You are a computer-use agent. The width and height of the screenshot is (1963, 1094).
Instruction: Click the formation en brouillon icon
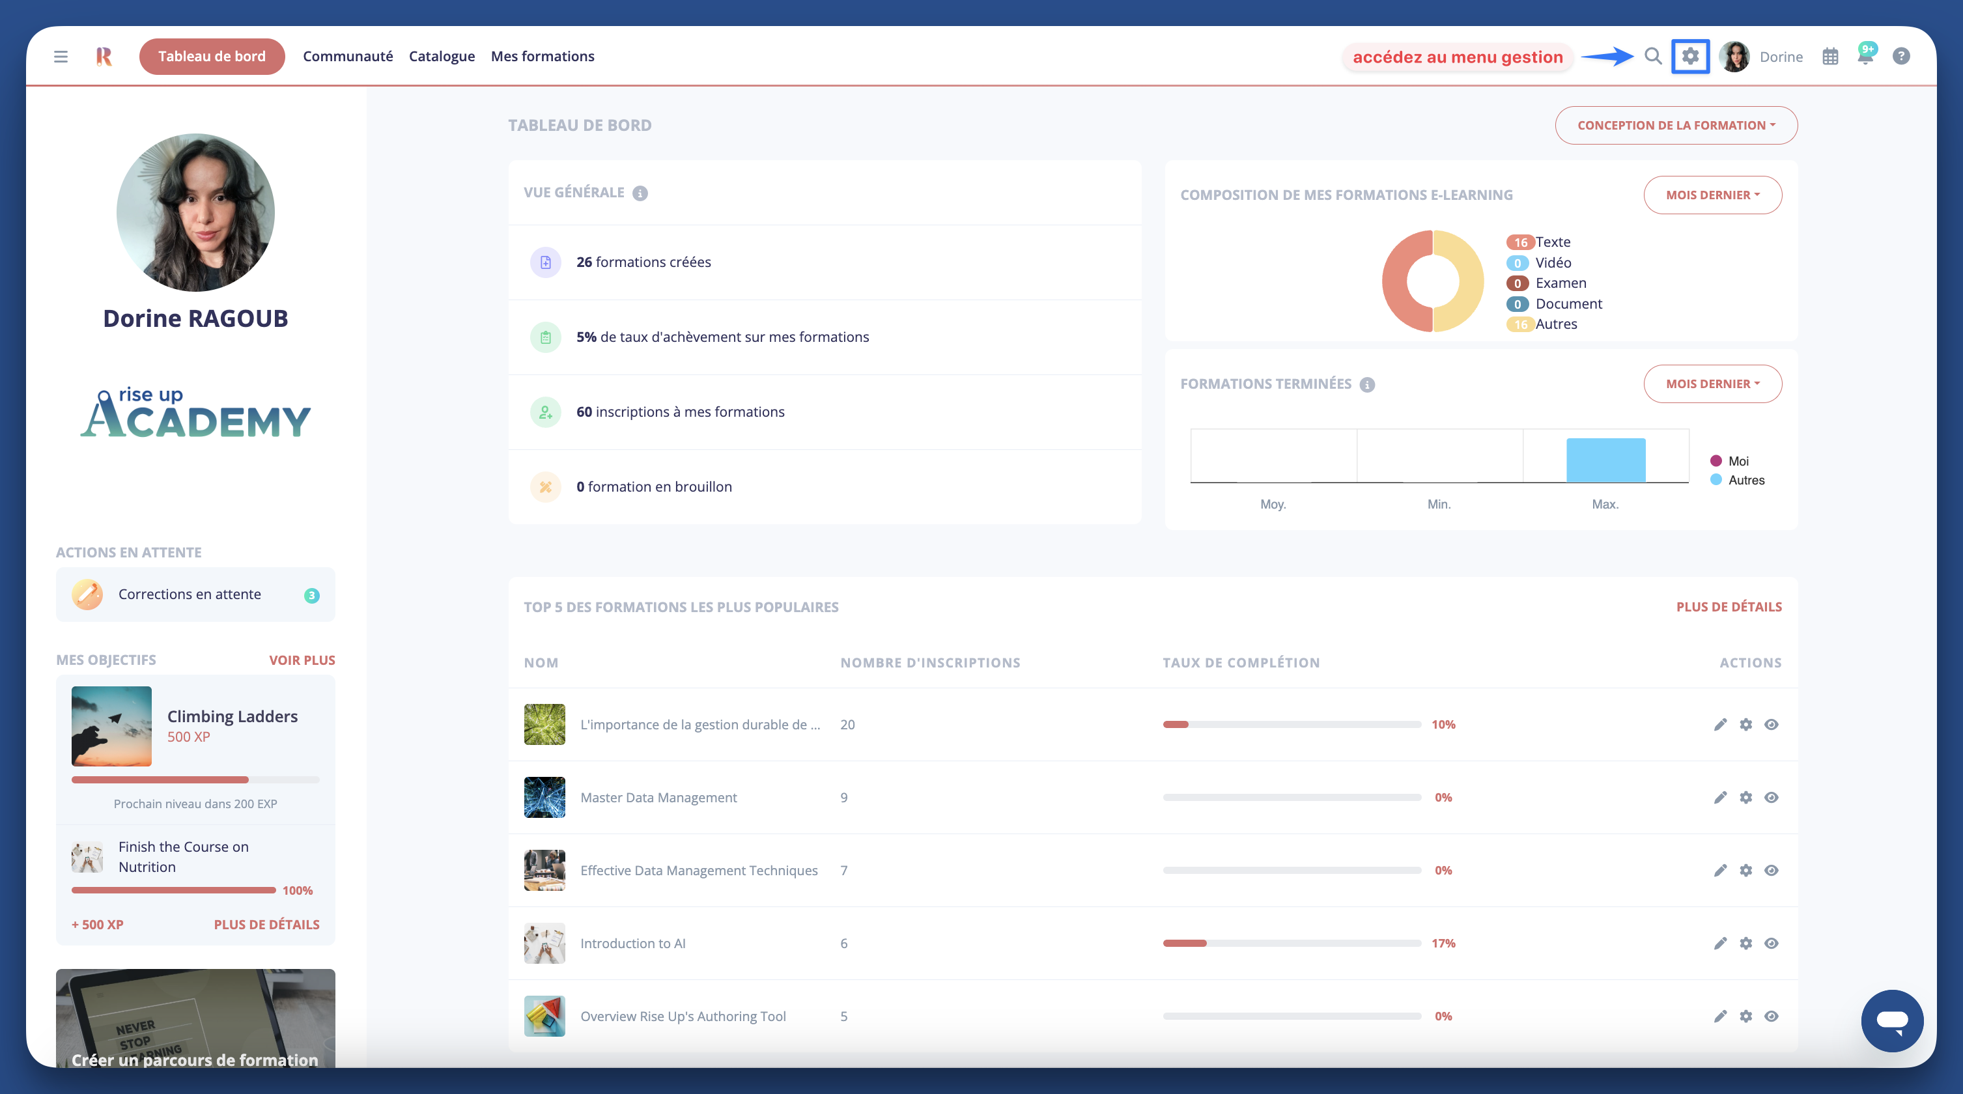546,487
